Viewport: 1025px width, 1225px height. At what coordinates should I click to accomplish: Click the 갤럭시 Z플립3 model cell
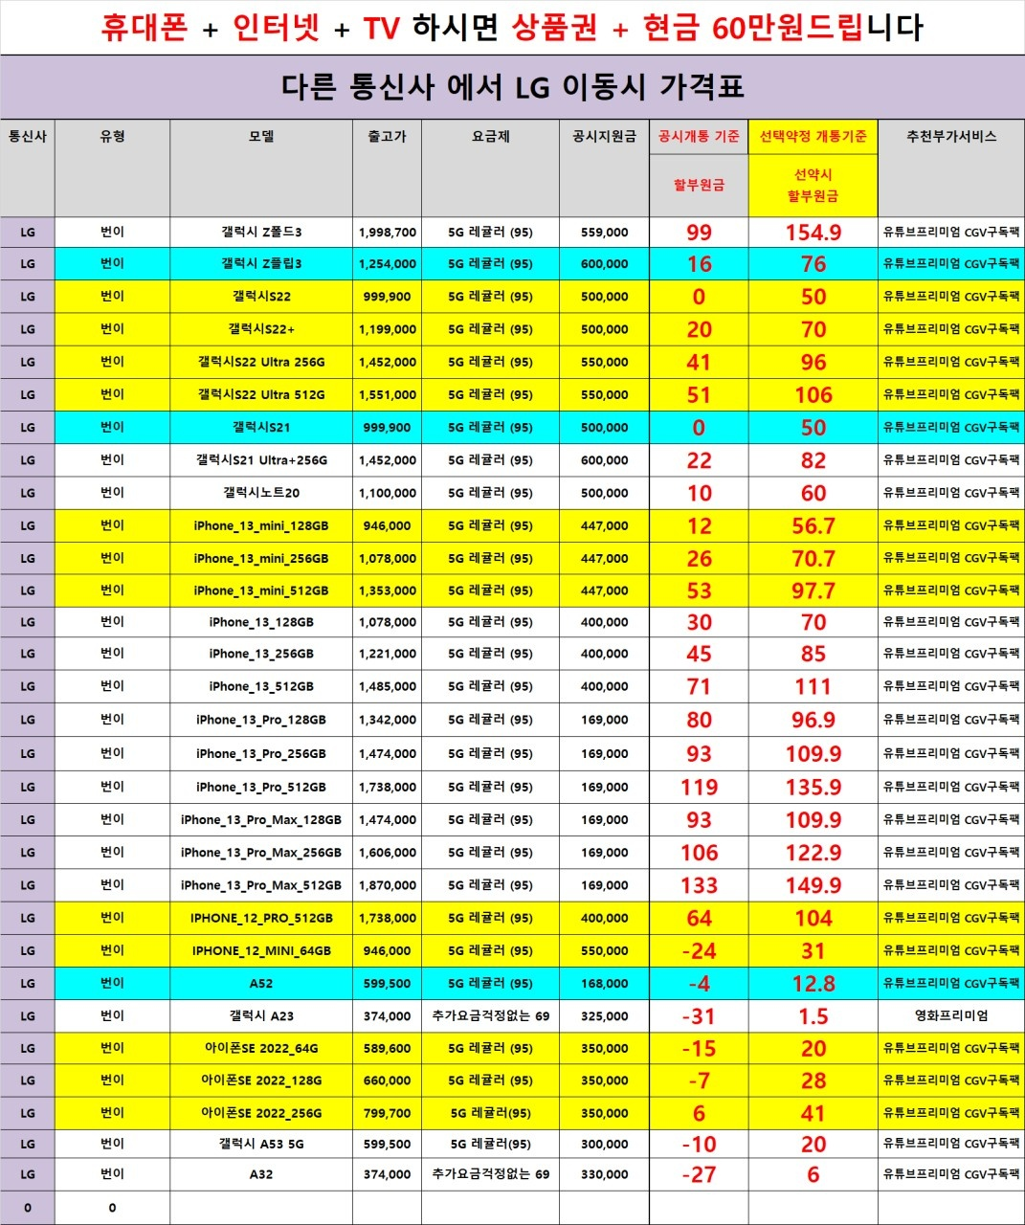261,264
